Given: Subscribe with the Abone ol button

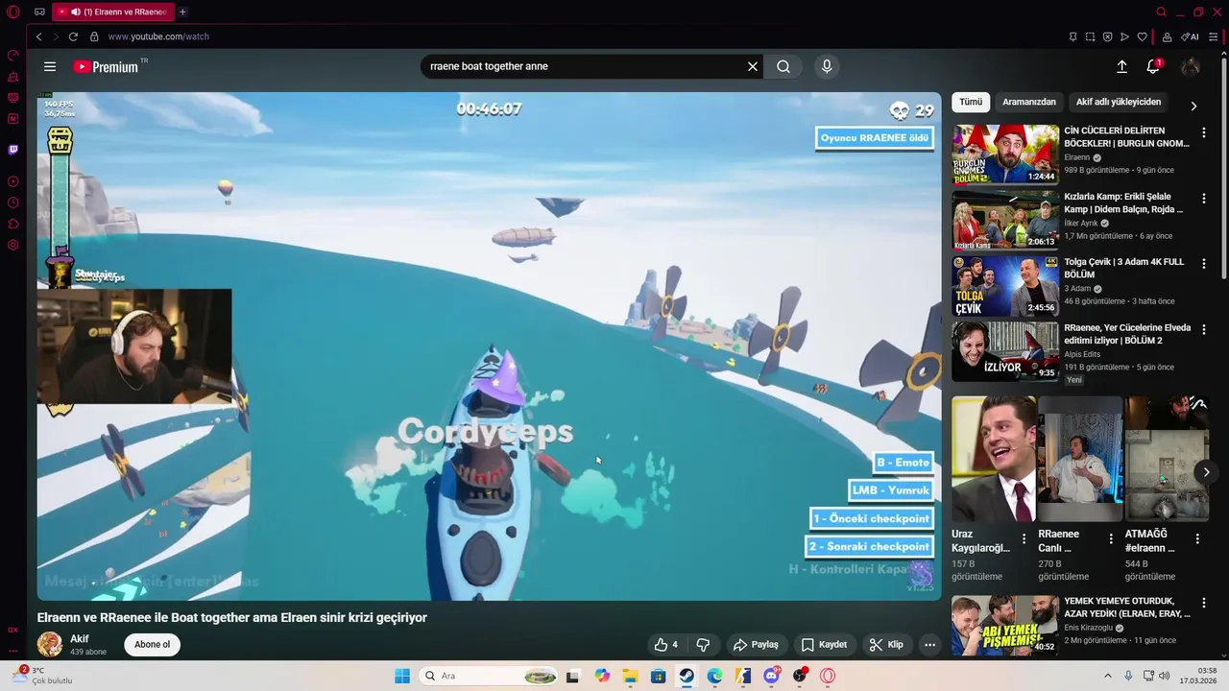Looking at the screenshot, I should pos(152,645).
